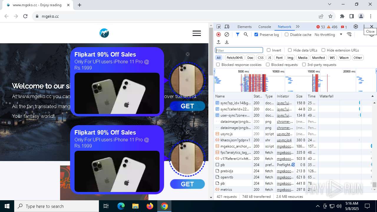Screen dimensions: 377x212
Task: Check Blocked response cookies
Action: point(218,64)
